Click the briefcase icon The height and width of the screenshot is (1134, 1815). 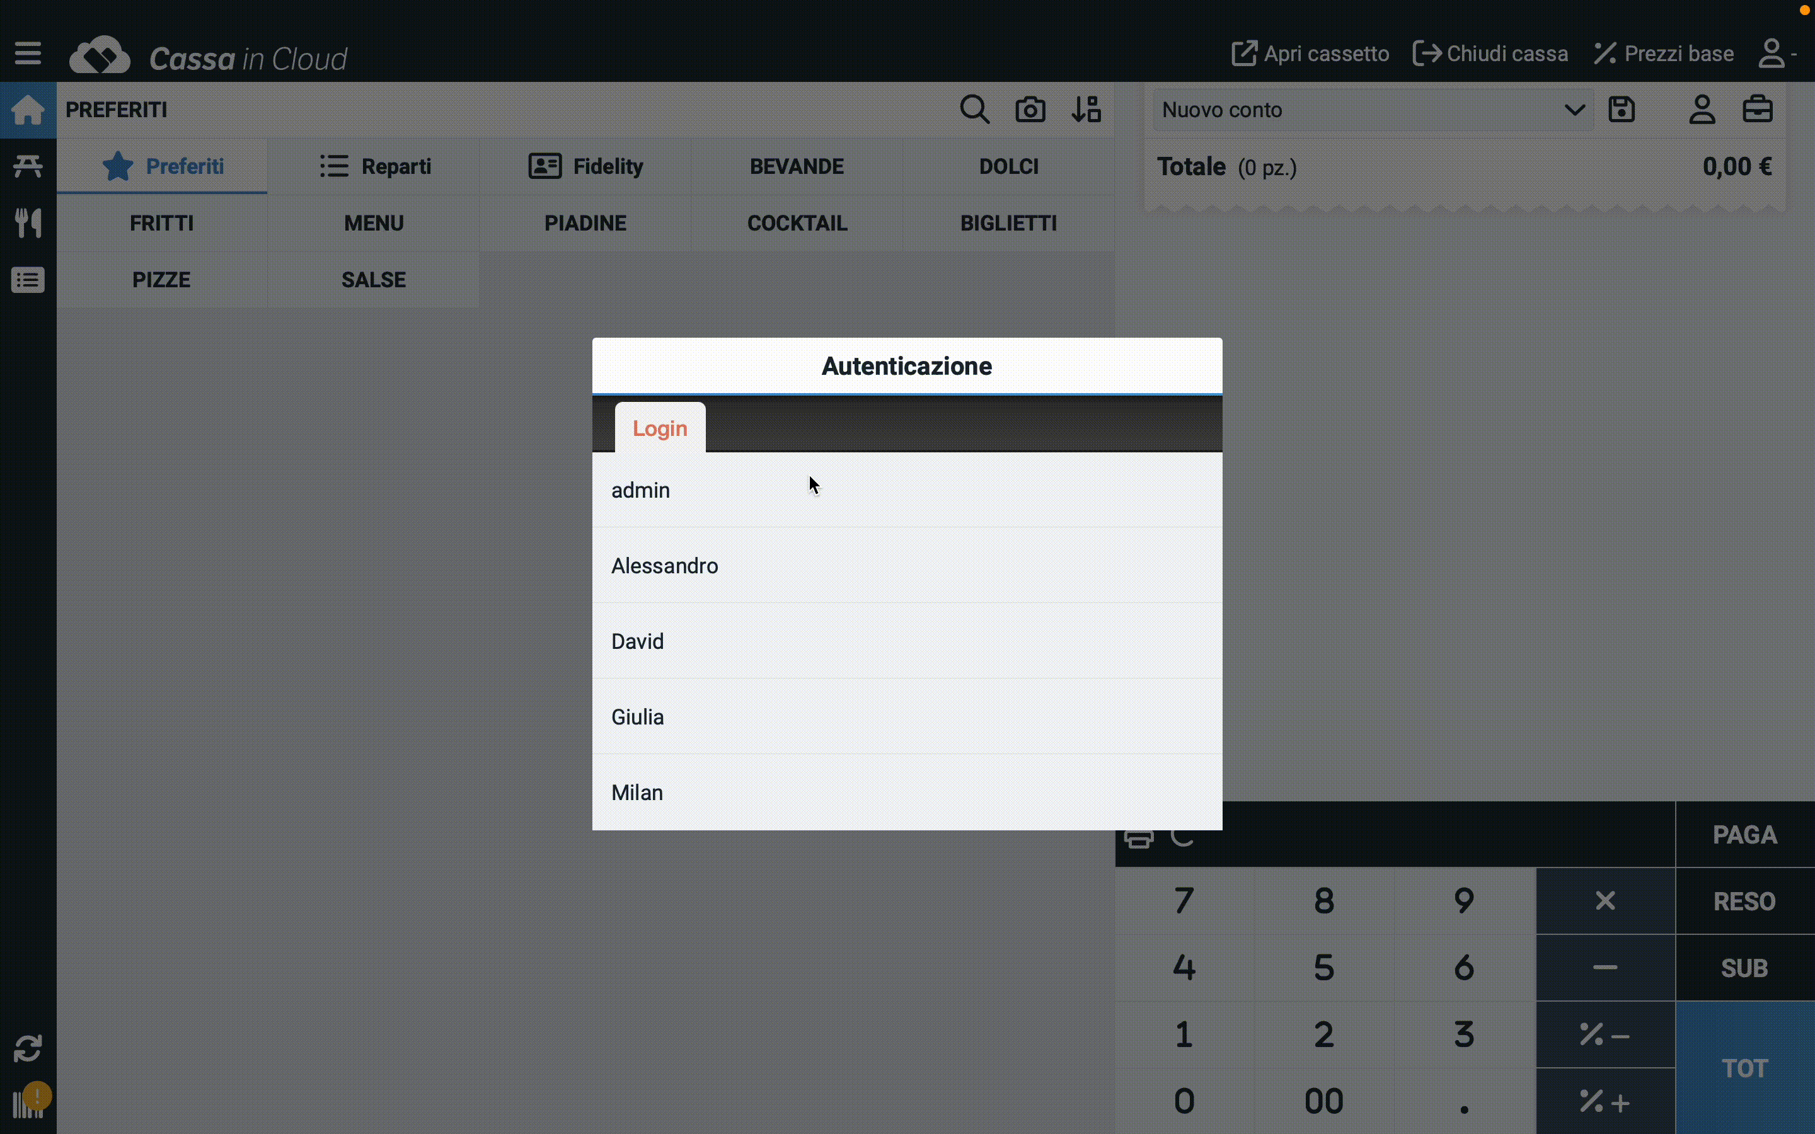pos(1757,110)
